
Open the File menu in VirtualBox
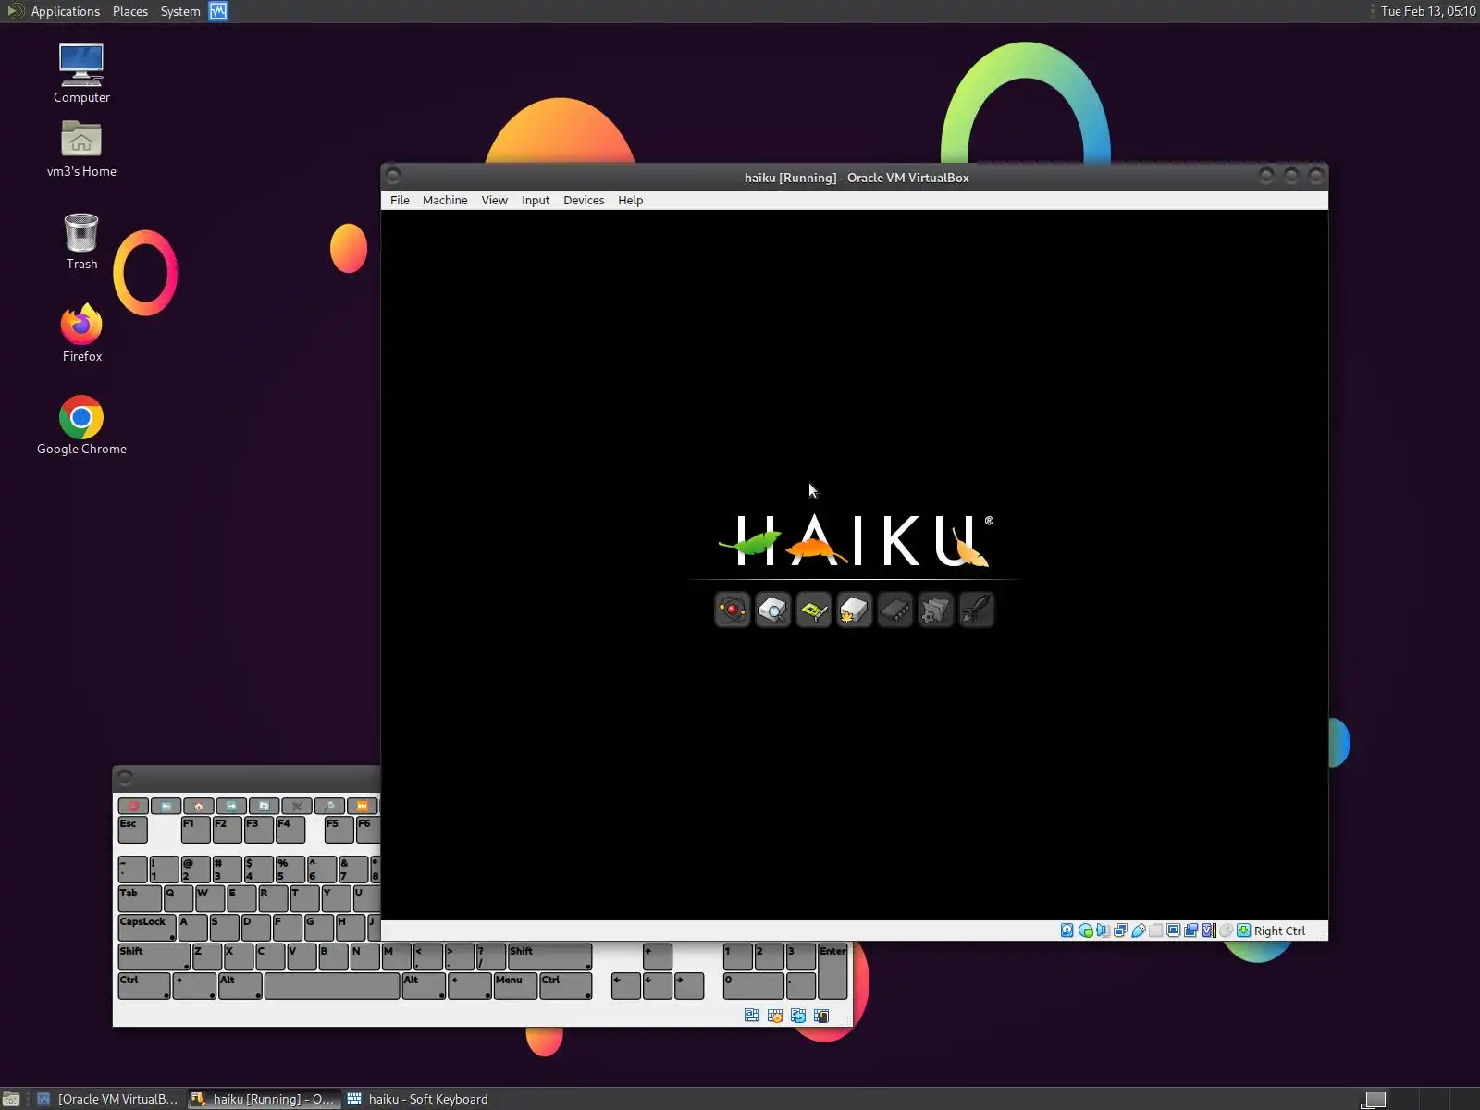(400, 200)
